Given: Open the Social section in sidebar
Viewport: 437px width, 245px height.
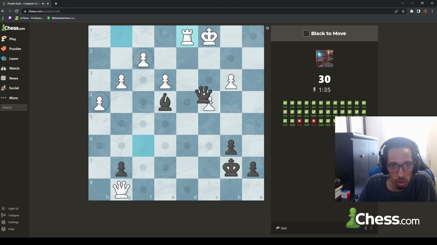Looking at the screenshot, I should tap(10, 88).
